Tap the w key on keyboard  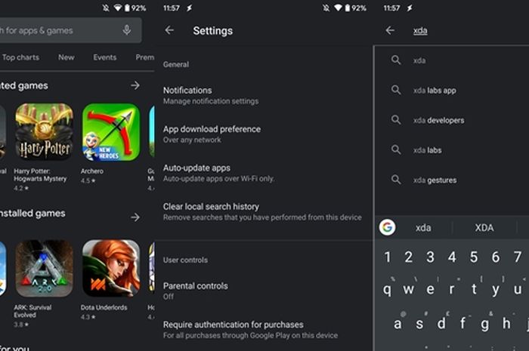(409, 289)
